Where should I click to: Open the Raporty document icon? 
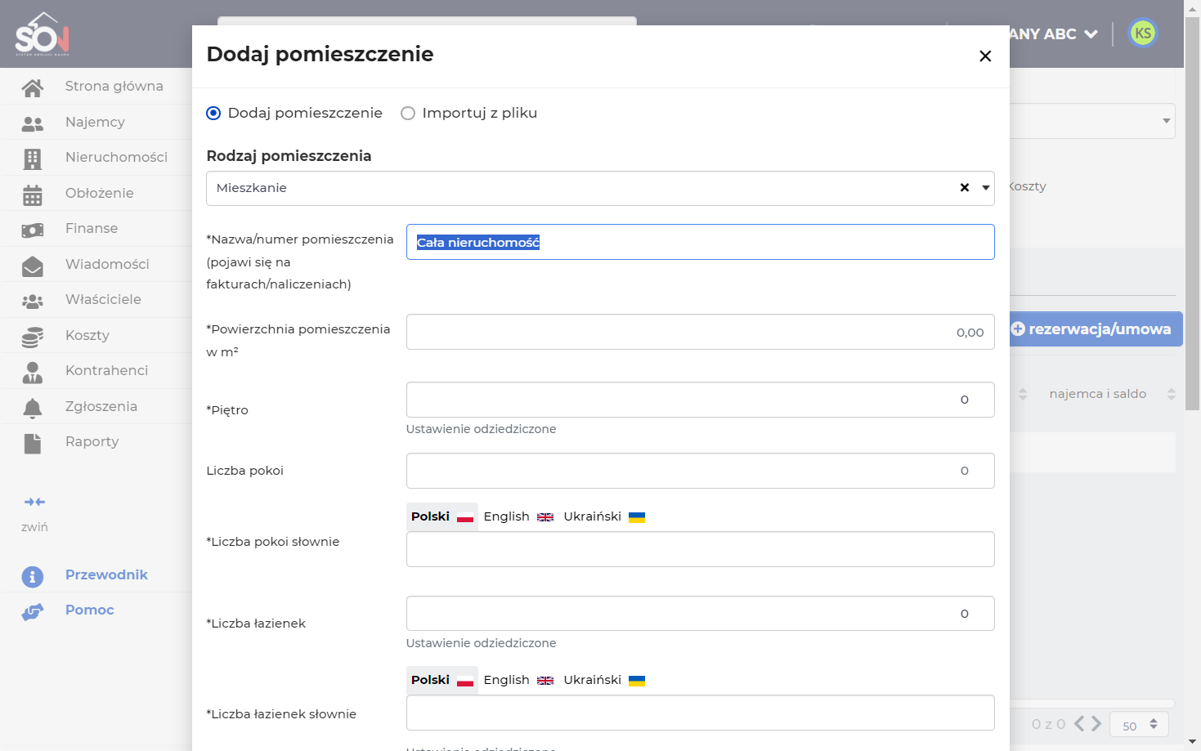(x=33, y=444)
